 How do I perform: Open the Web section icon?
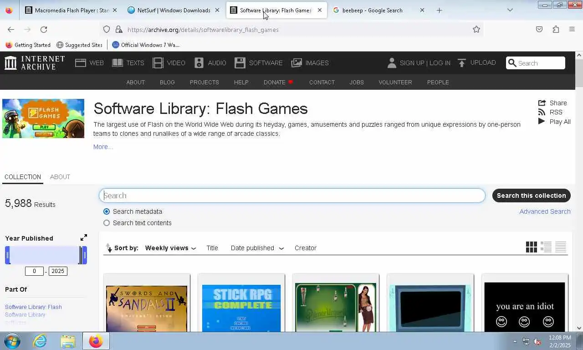81,63
